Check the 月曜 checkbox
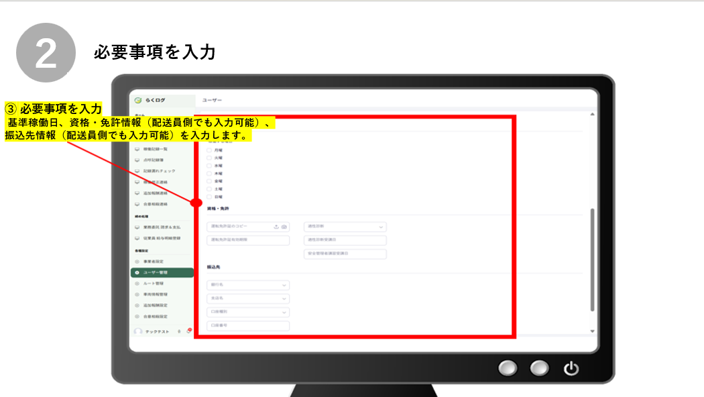Viewport: 704px width, 397px height. click(209, 150)
